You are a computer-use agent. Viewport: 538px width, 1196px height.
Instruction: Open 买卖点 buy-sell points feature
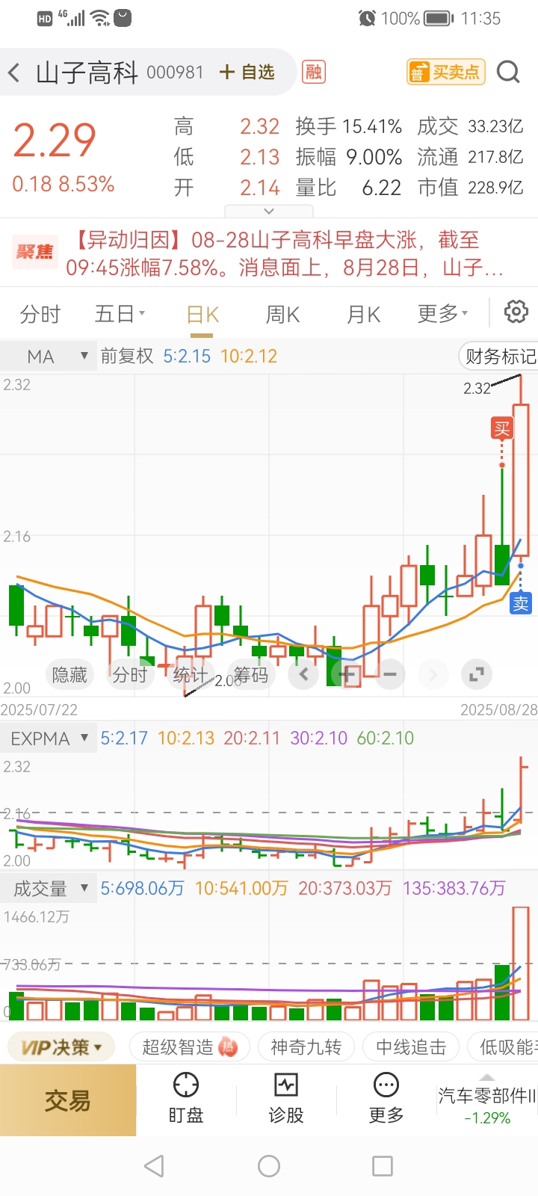point(445,72)
